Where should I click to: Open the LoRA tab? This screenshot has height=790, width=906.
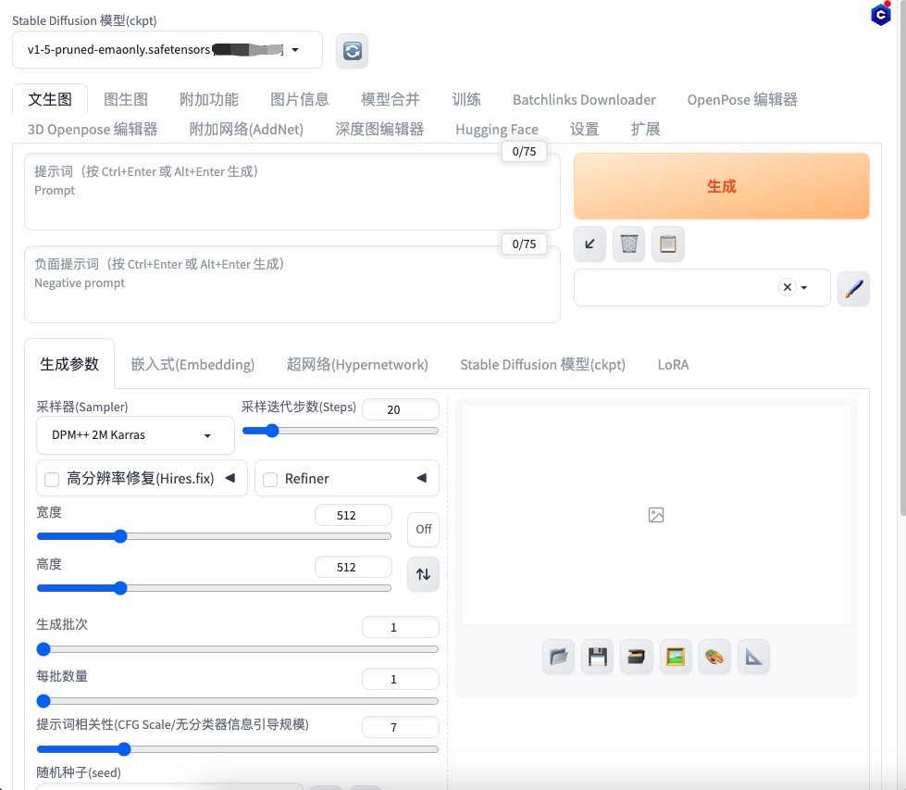[x=673, y=365]
